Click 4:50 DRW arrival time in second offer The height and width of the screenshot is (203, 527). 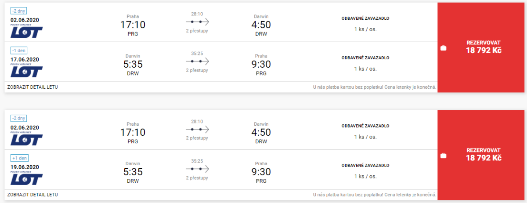[x=261, y=133]
